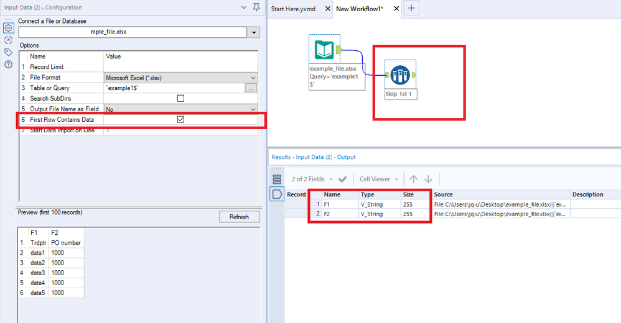The image size is (621, 323).
Task: Open the Cell Viewer dropdown
Action: tap(378, 179)
